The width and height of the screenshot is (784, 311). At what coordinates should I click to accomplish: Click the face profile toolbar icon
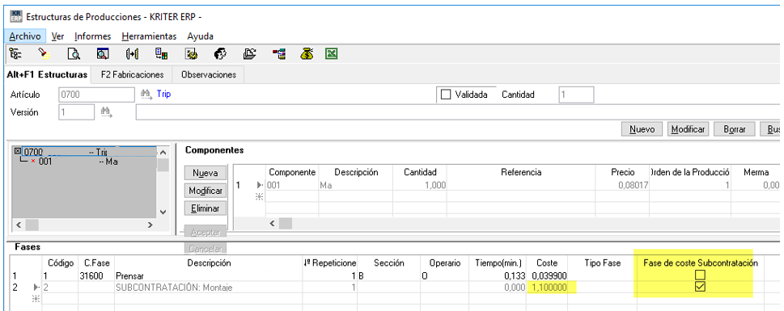(220, 53)
